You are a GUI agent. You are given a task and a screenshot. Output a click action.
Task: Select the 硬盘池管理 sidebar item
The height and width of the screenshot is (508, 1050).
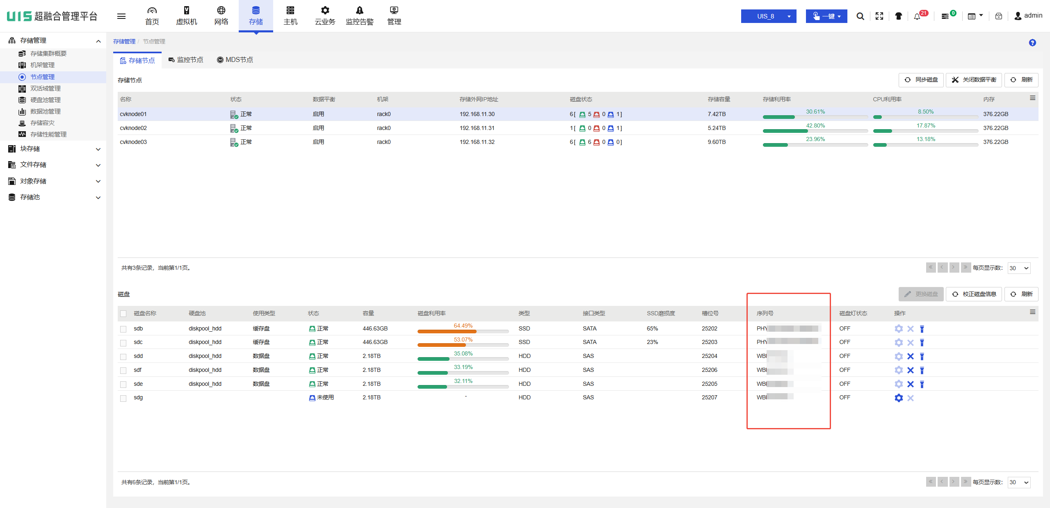click(46, 100)
